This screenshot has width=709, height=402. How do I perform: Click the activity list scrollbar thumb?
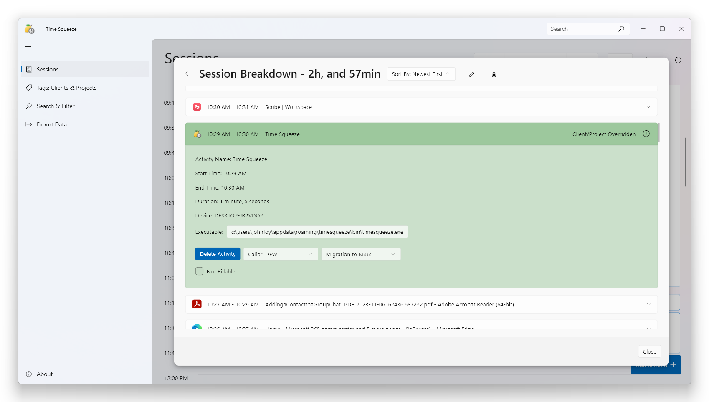(x=659, y=132)
